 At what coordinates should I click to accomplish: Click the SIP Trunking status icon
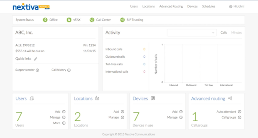coord(122,20)
